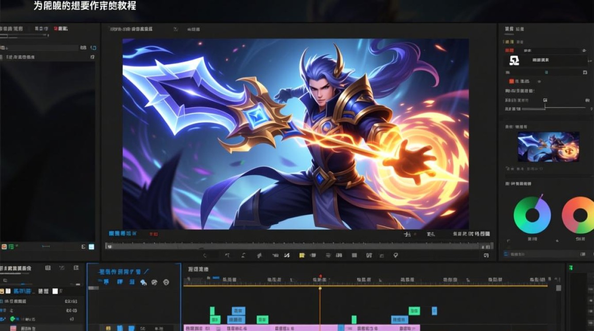
Task: Click the teal bracket icon beside the source search field
Action: [x=93, y=48]
